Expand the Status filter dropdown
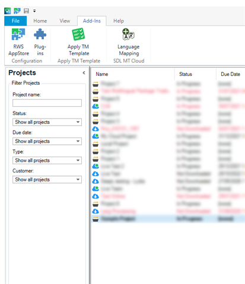Image resolution: width=245 pixels, height=284 pixels. pyautogui.click(x=47, y=122)
